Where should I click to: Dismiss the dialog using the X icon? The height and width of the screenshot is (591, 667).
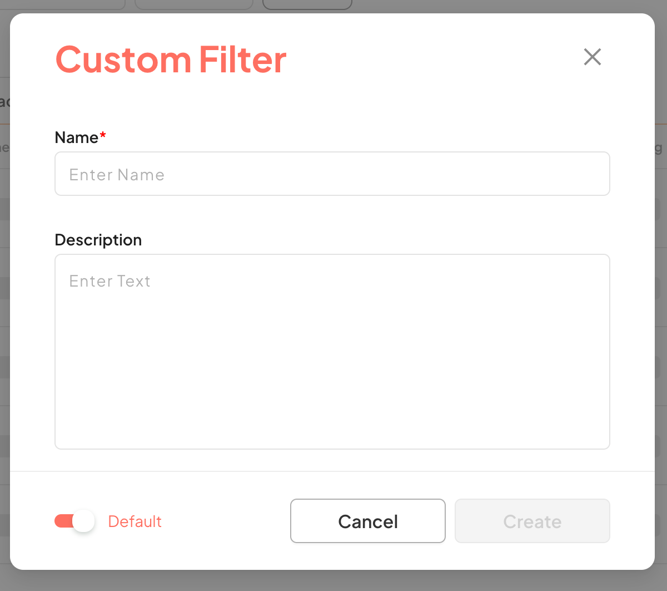coord(593,57)
